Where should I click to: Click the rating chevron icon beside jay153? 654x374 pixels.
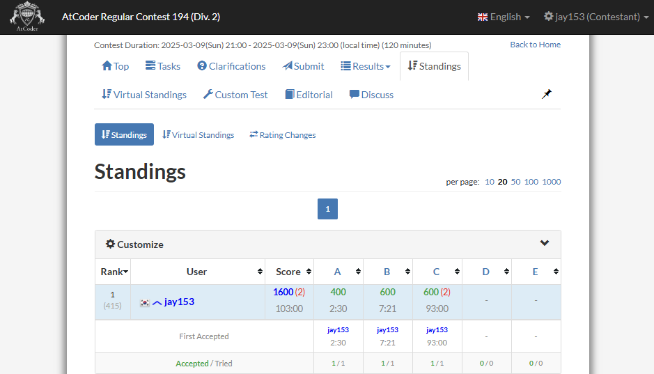click(x=157, y=303)
